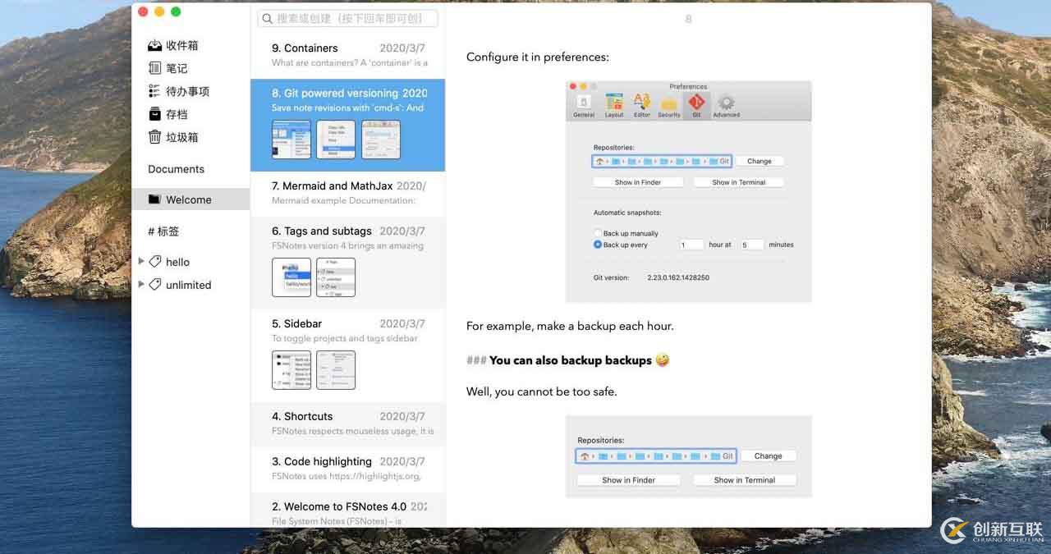Image resolution: width=1051 pixels, height=554 pixels.
Task: Click Change button in Preferences image
Action: [x=760, y=161]
